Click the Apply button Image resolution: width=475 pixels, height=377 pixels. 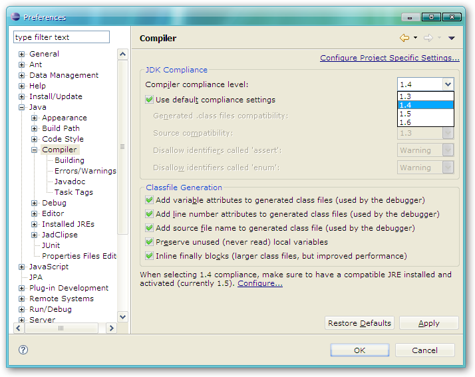point(428,323)
